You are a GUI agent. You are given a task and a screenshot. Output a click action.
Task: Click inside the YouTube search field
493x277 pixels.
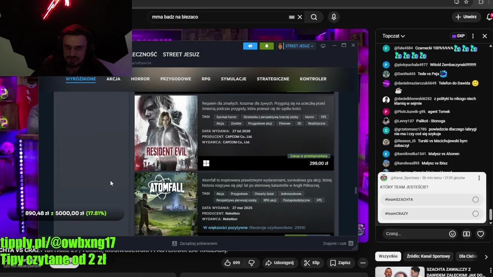click(220, 17)
